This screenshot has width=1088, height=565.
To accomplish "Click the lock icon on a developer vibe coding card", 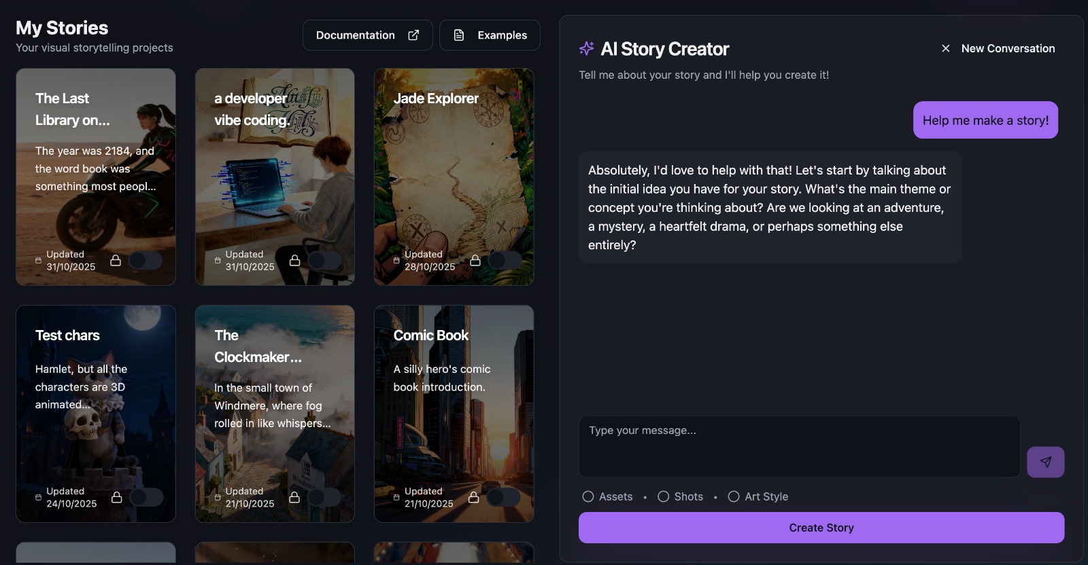I will (295, 260).
